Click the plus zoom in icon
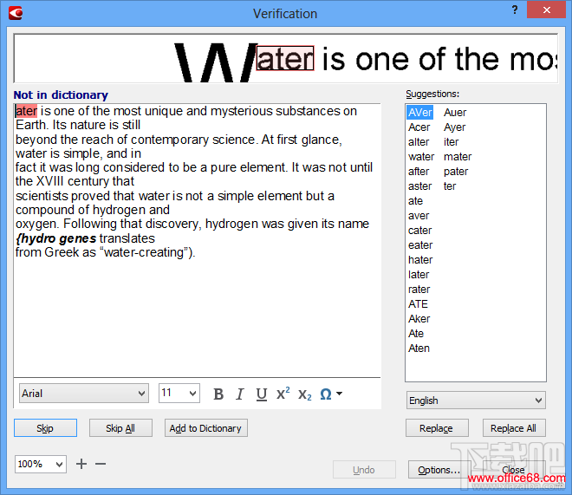 pyautogui.click(x=81, y=464)
